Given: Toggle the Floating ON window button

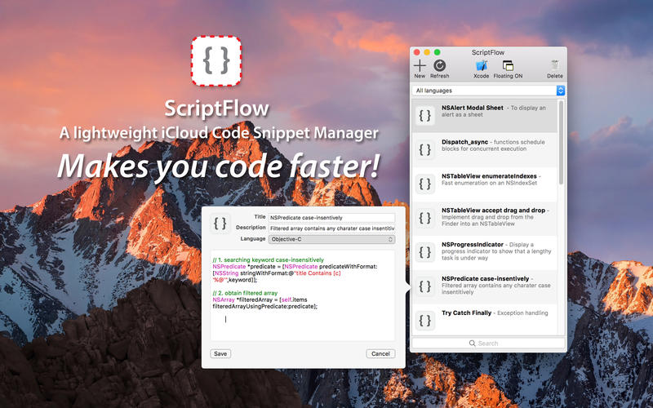Looking at the screenshot, I should pyautogui.click(x=509, y=65).
